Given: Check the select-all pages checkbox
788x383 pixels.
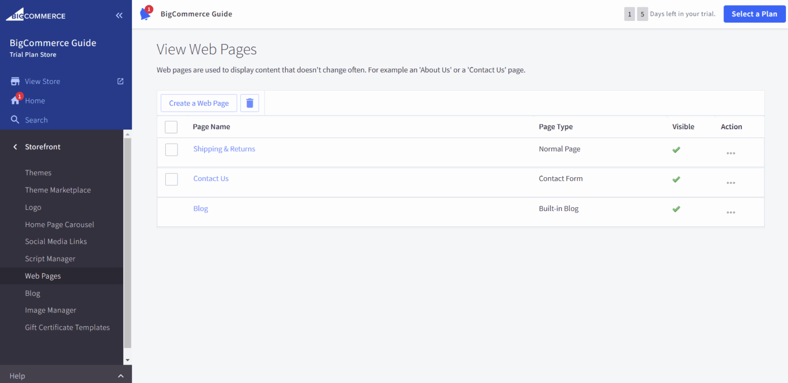Looking at the screenshot, I should click(171, 126).
